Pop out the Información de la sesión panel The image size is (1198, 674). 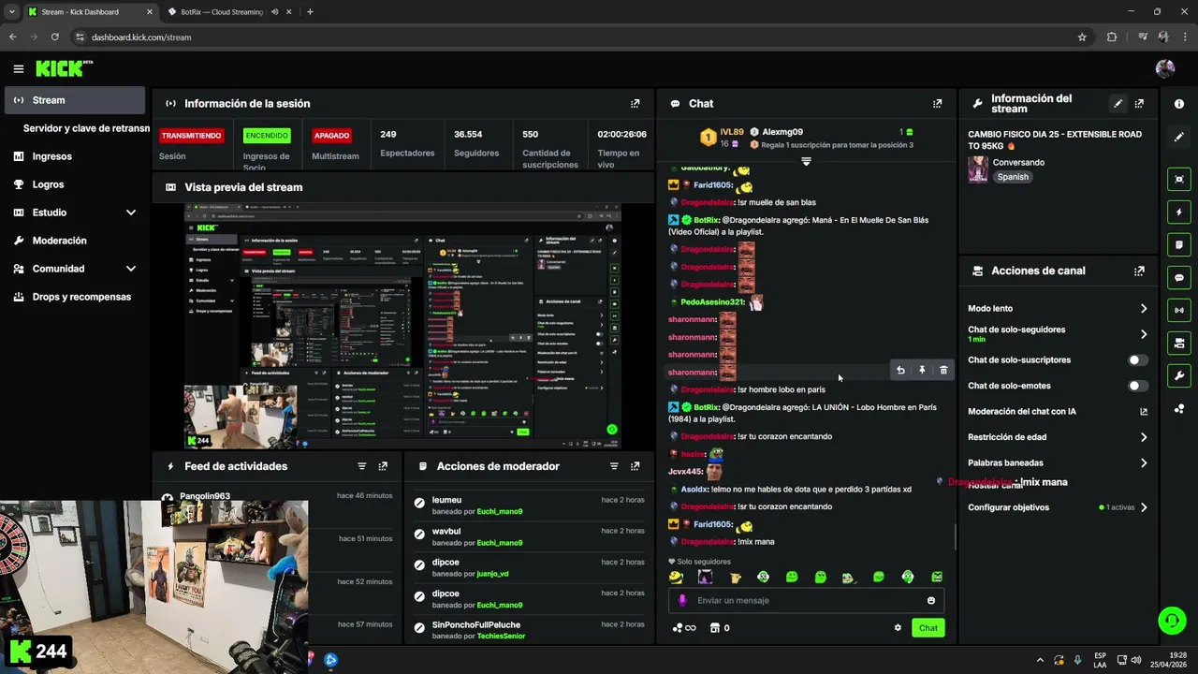tap(636, 104)
